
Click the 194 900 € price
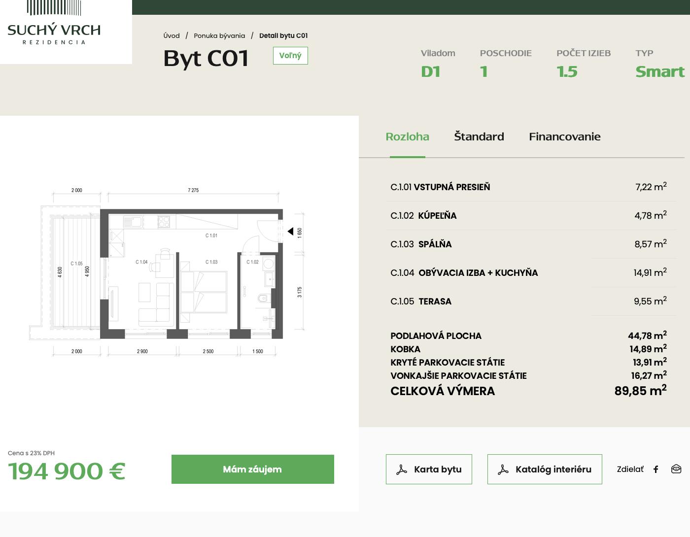tap(67, 471)
